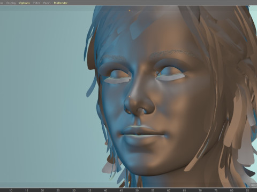Jump to frame 50 on the time slider
257x192 pixels.
point(137,190)
